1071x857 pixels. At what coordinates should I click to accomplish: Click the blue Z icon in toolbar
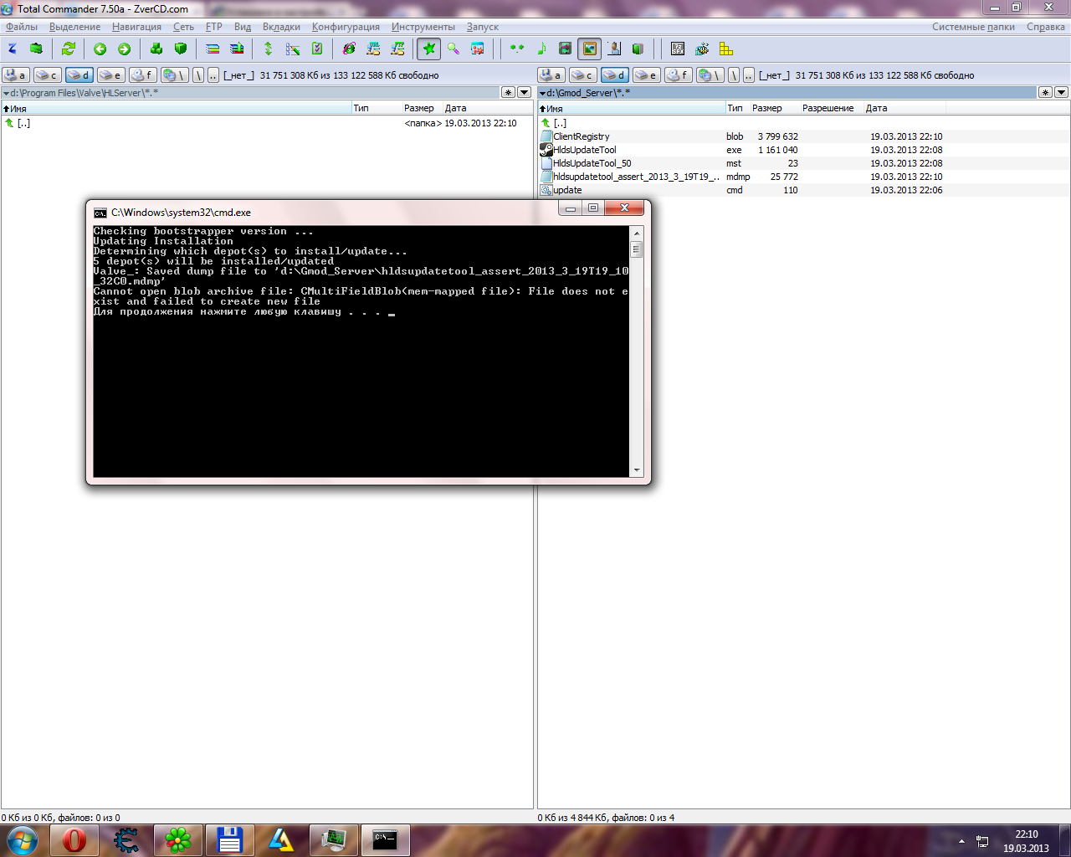[x=13, y=49]
